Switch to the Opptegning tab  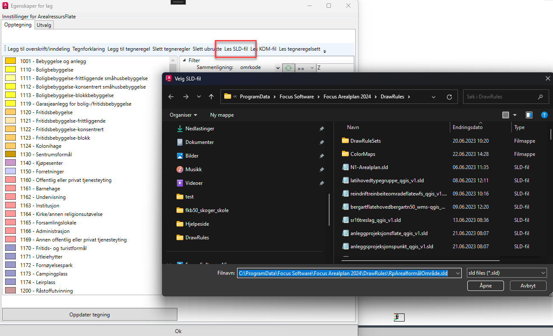[18, 25]
